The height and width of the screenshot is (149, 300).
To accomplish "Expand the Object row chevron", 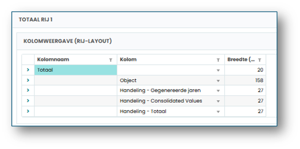I will [28, 80].
